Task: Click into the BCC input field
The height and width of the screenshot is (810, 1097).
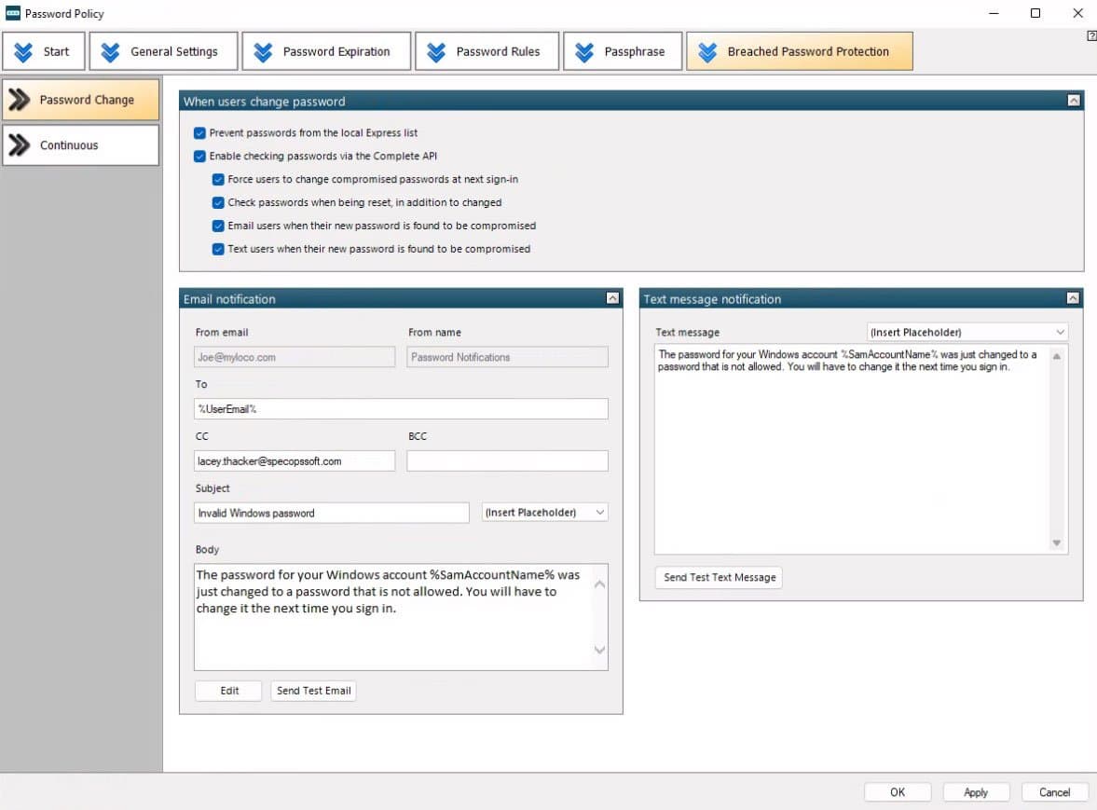Action: pyautogui.click(x=507, y=460)
